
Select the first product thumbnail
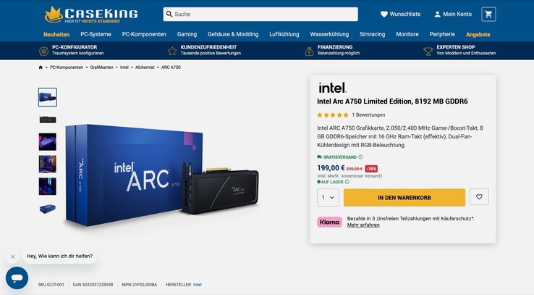(47, 97)
